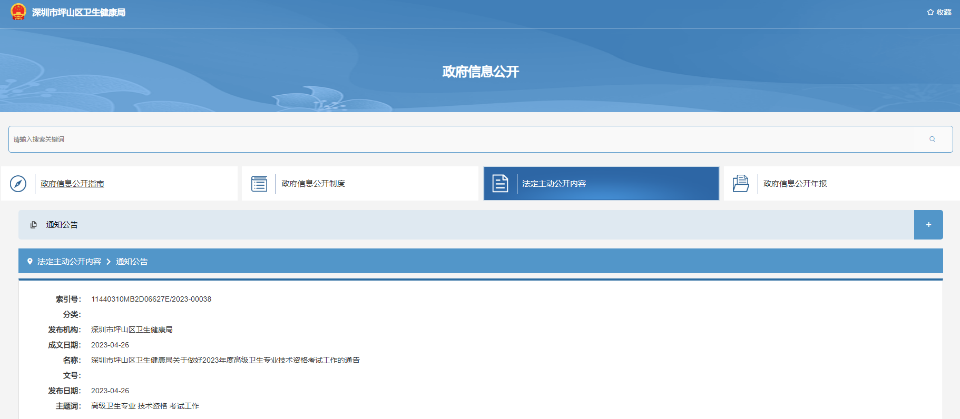This screenshot has width=960, height=419.
Task: Go to 法定主动公开内容 in the breadcrumb
Action: tap(69, 262)
